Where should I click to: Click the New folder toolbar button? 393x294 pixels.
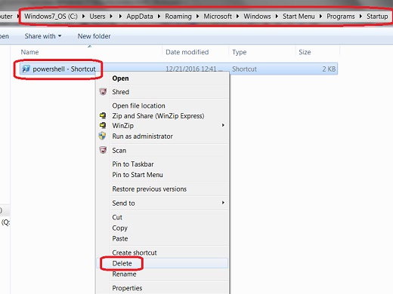pos(94,36)
